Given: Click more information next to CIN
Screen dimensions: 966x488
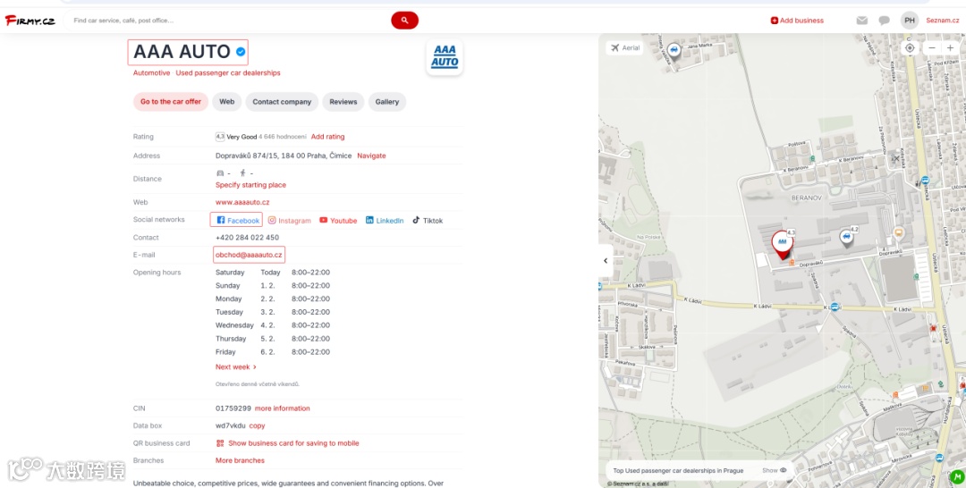Looking at the screenshot, I should [282, 408].
